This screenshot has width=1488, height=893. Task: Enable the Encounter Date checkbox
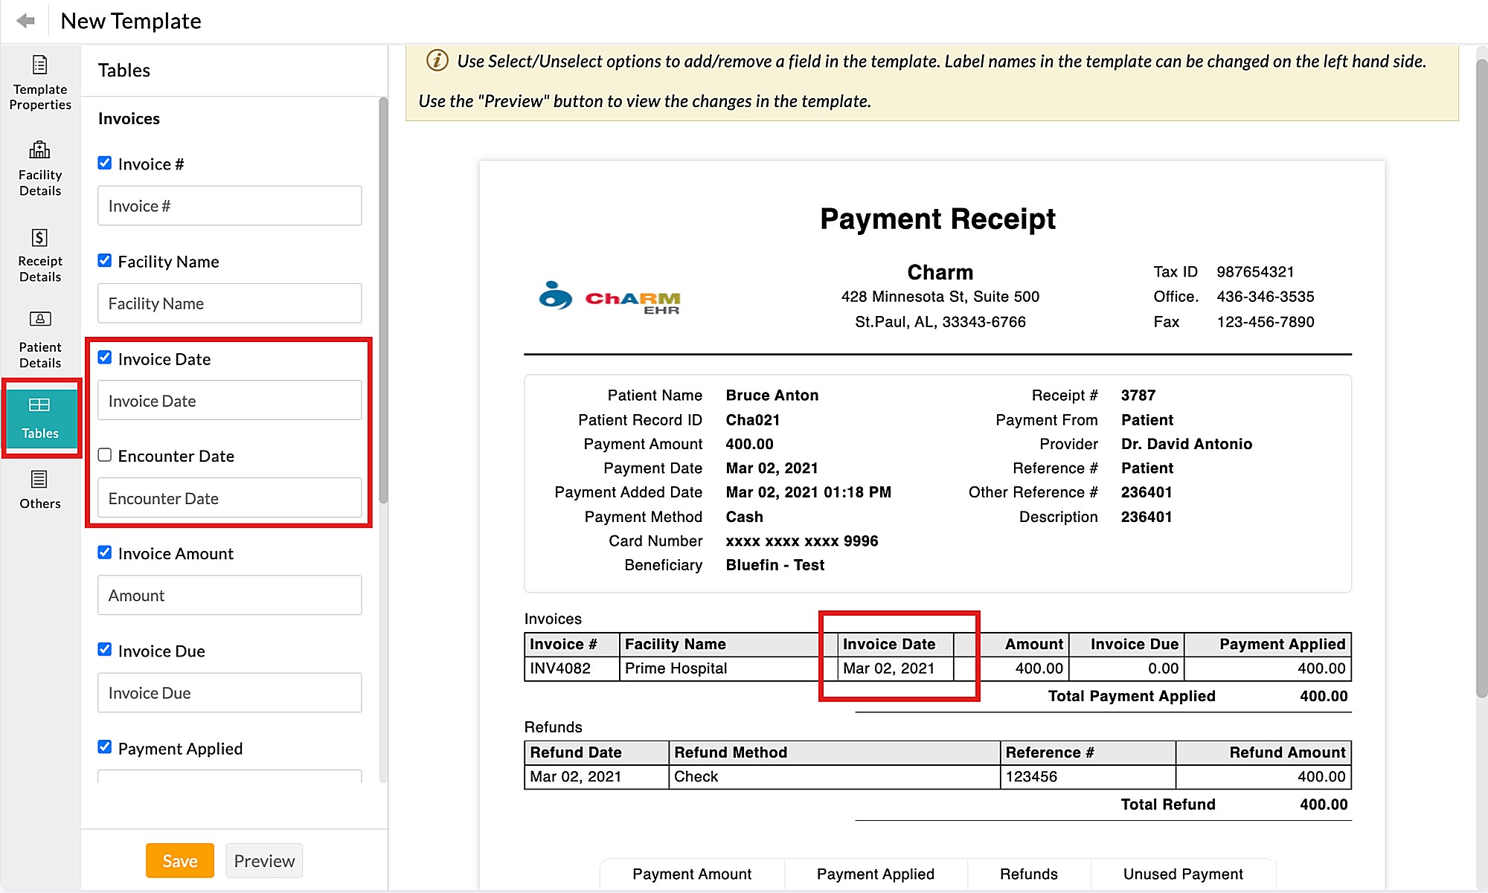104,454
